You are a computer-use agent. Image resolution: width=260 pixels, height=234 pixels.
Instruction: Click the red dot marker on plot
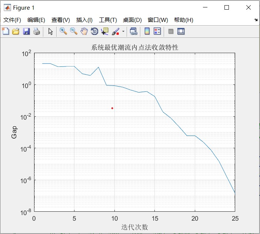tap(112, 108)
